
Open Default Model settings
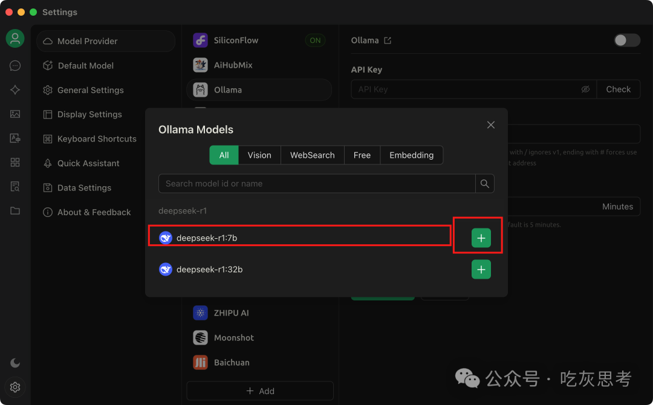pos(106,66)
